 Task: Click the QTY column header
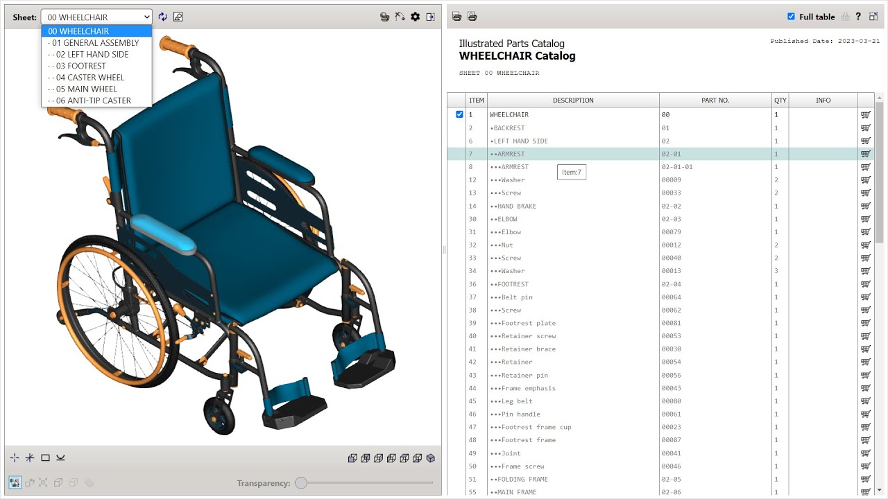point(780,100)
